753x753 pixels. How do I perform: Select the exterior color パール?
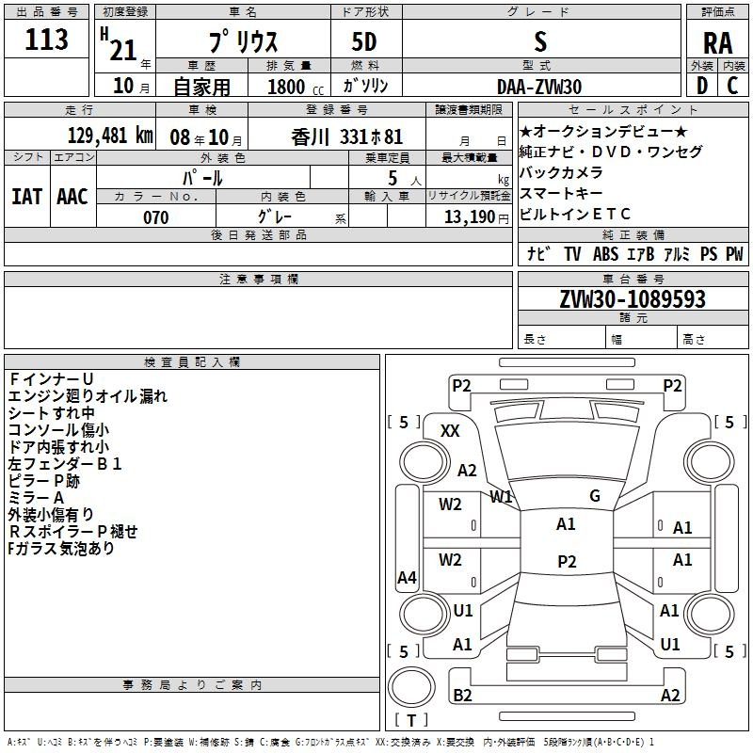tap(202, 178)
